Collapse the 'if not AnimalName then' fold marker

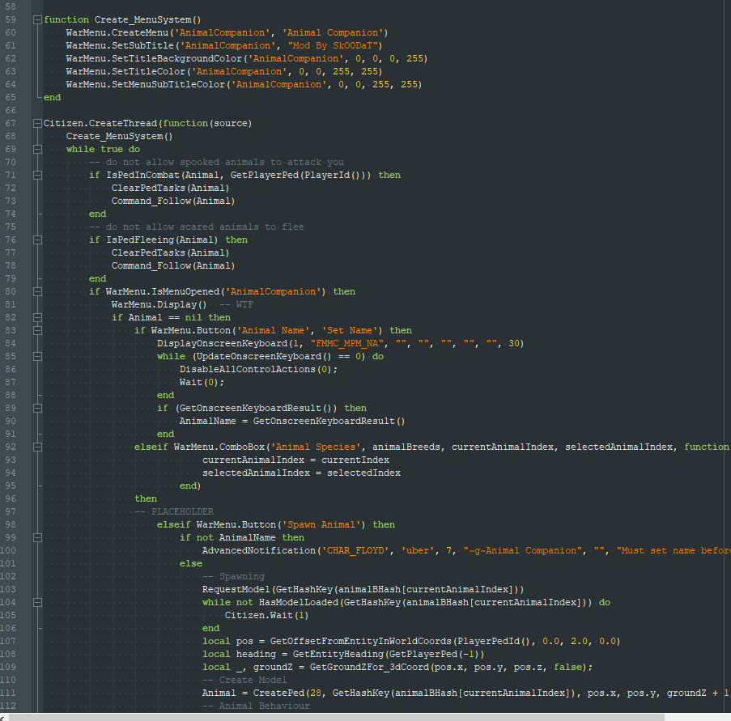[37, 538]
